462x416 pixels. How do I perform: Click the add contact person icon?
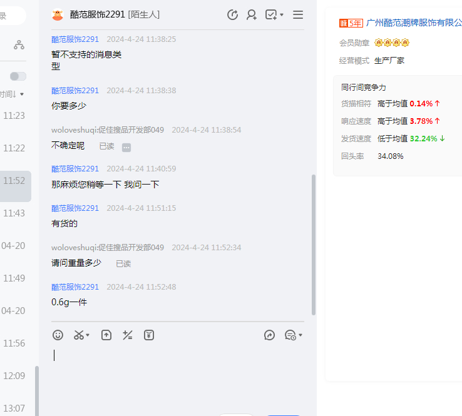click(252, 14)
